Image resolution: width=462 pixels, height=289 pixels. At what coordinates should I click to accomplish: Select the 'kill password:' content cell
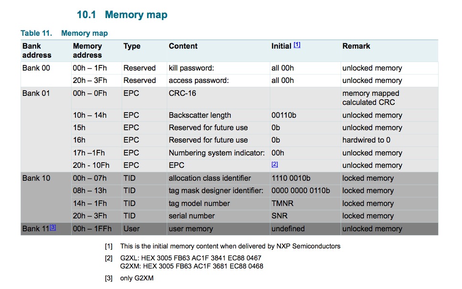(191, 68)
